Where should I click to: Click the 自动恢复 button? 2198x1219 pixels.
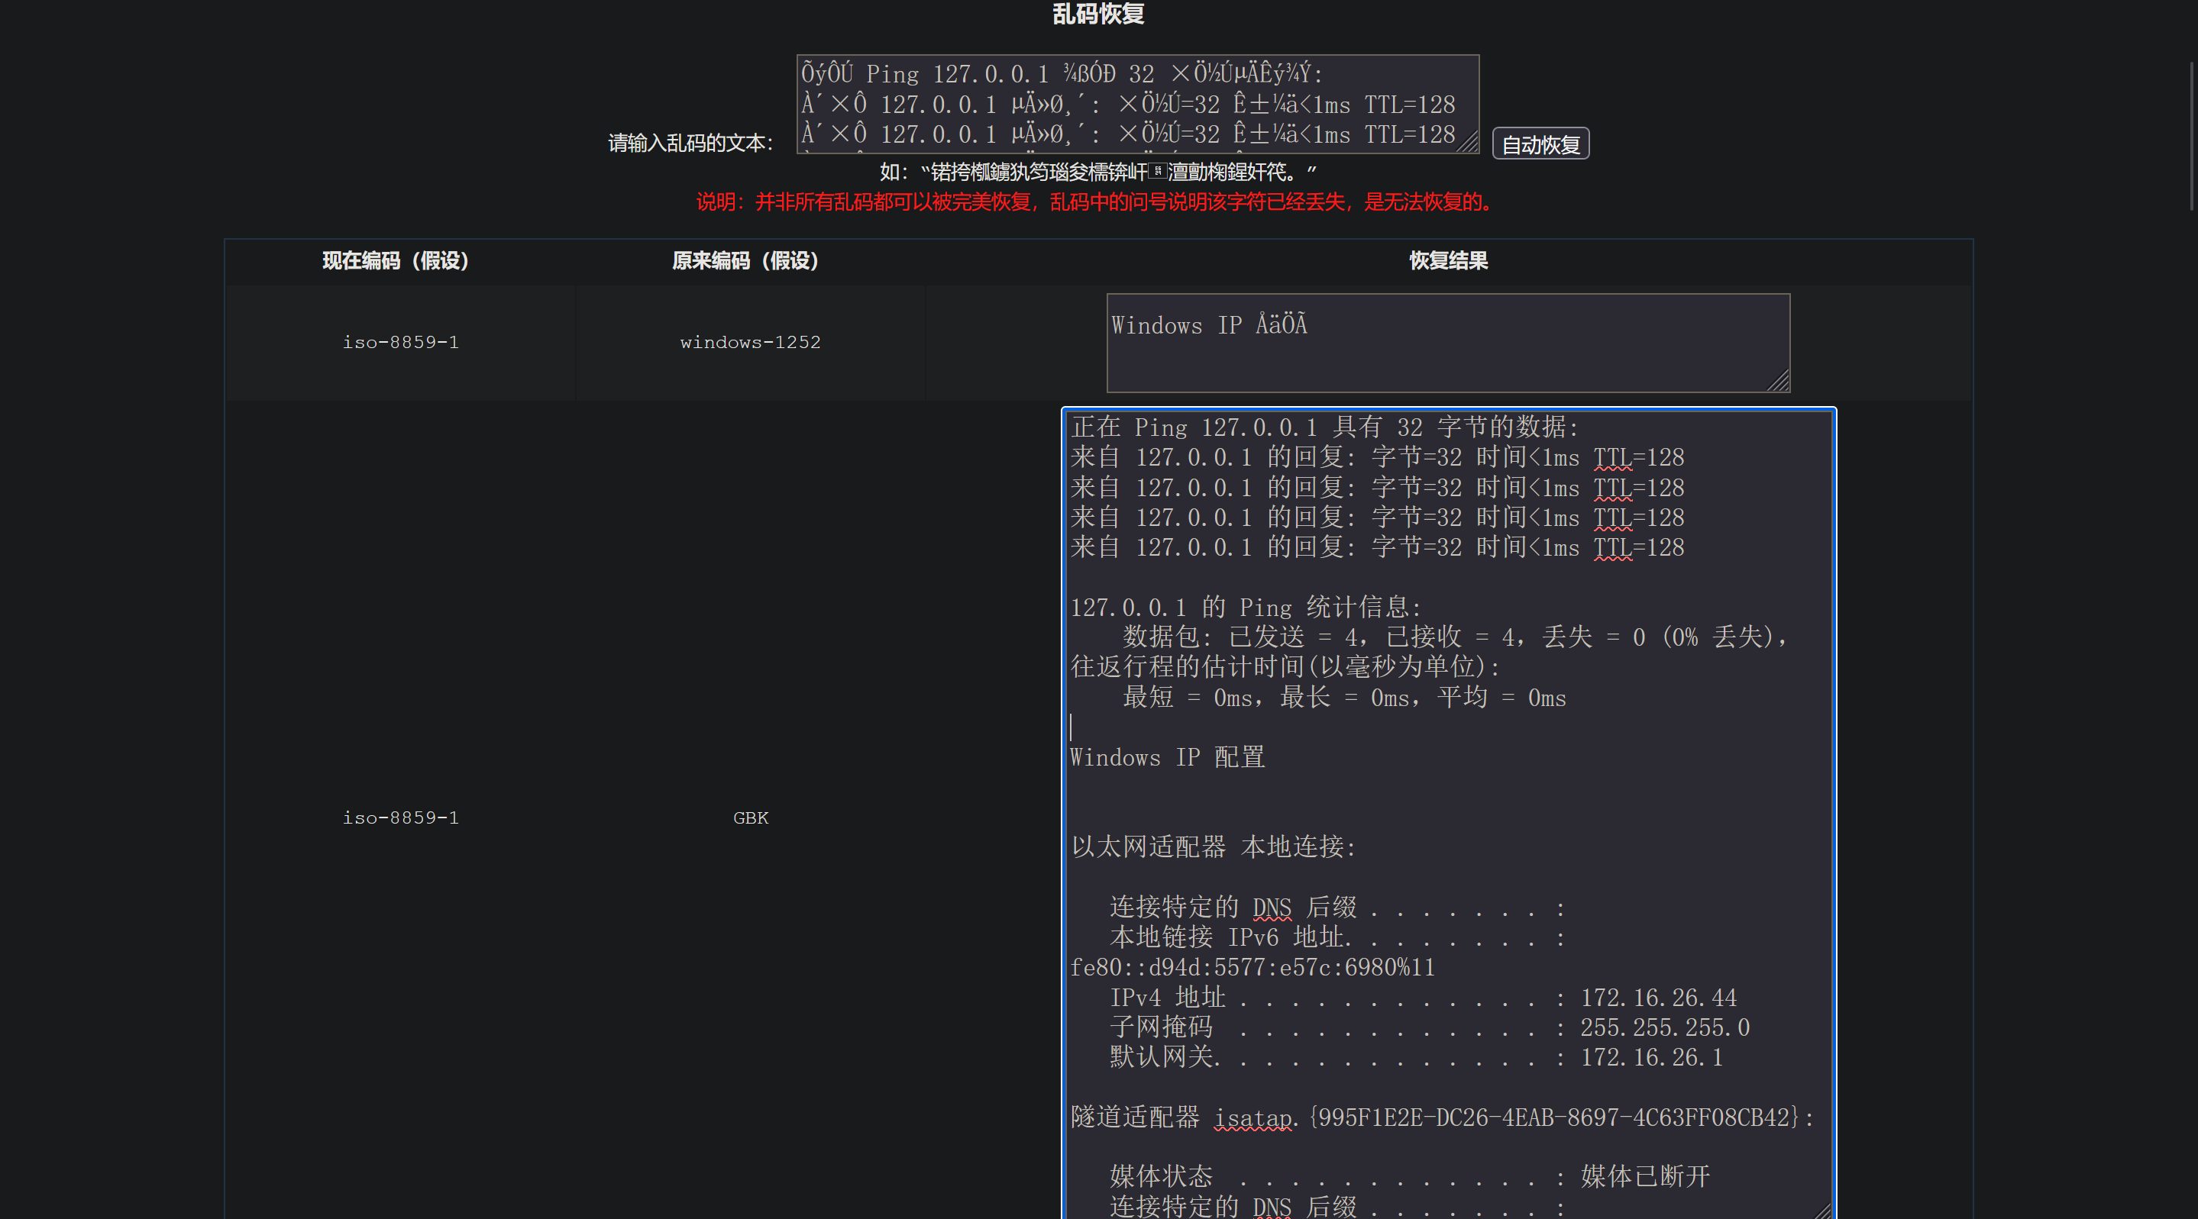(1540, 144)
